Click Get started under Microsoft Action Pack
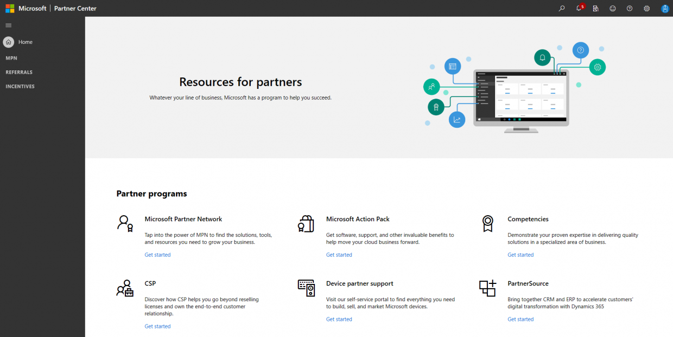 (x=339, y=255)
